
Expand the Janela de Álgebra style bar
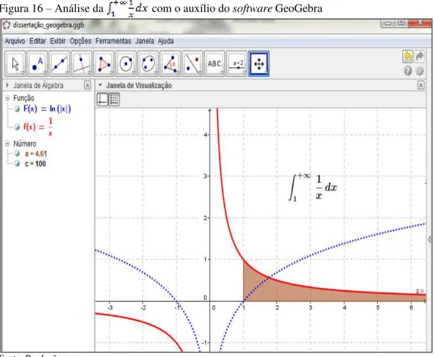click(x=7, y=85)
